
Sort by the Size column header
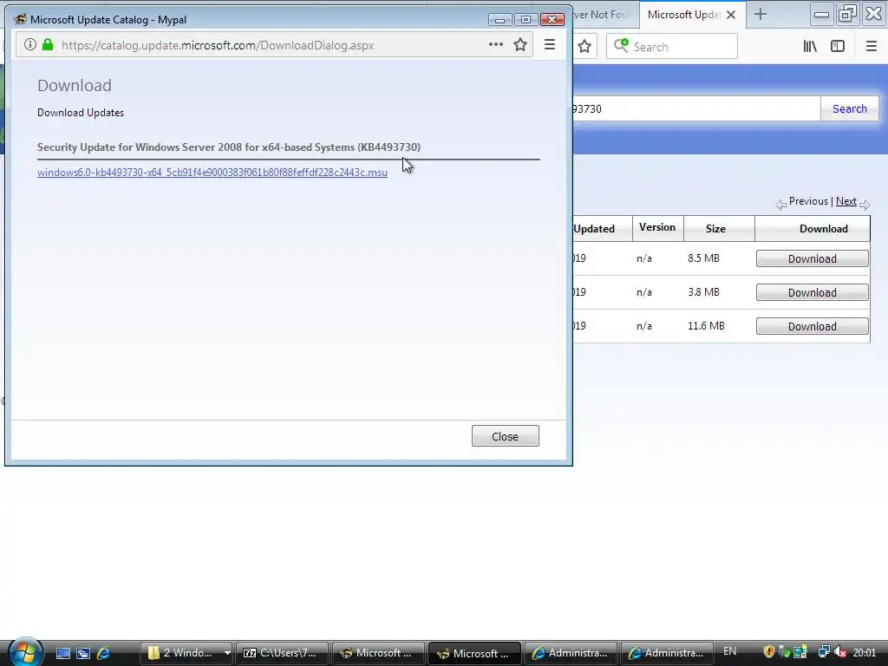(x=715, y=229)
